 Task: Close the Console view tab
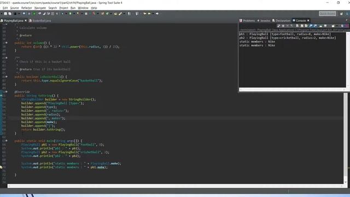[308, 21]
